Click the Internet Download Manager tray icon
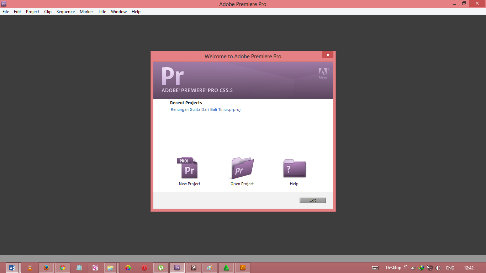Viewport: 486px width, 273px height. [422, 268]
